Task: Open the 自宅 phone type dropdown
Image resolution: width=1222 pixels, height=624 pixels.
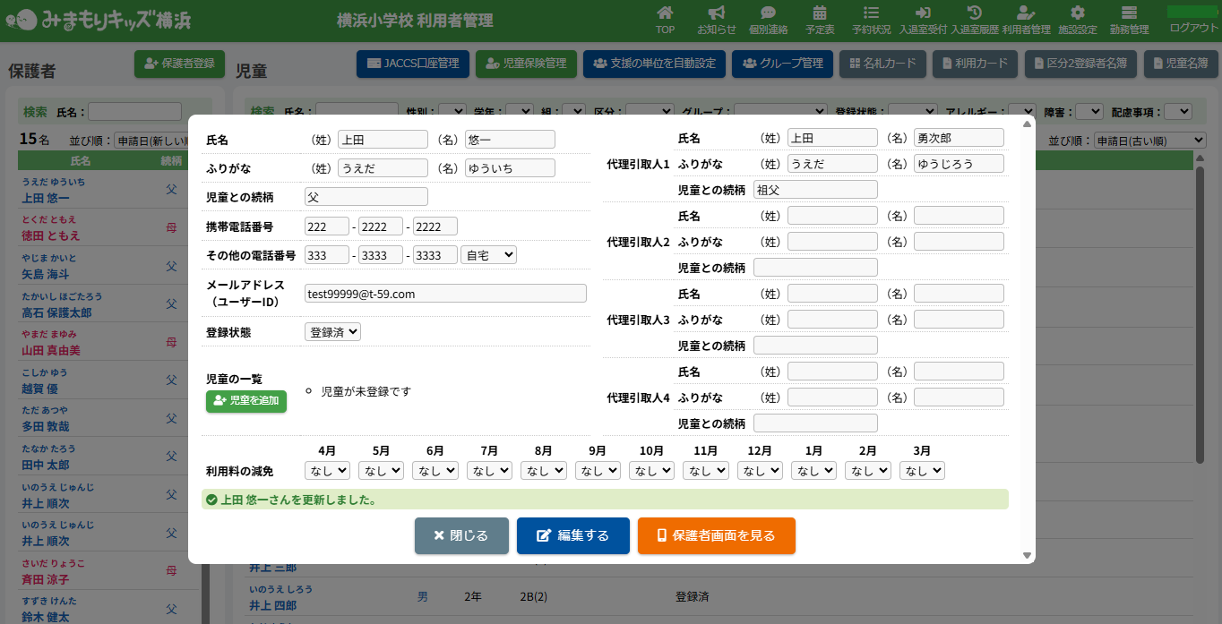Action: 488,255
